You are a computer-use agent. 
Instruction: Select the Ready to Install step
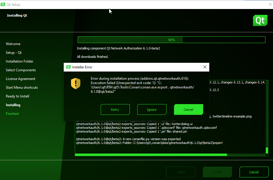[x=17, y=96]
